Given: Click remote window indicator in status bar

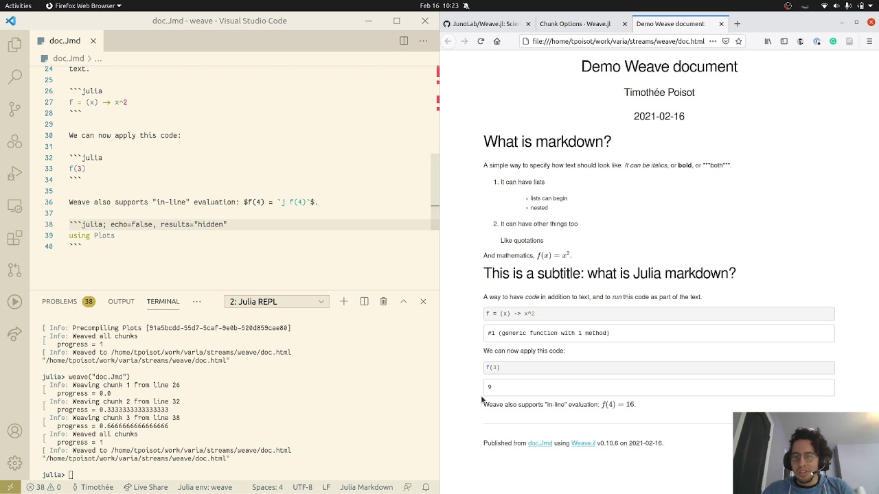Looking at the screenshot, I should tap(10, 487).
